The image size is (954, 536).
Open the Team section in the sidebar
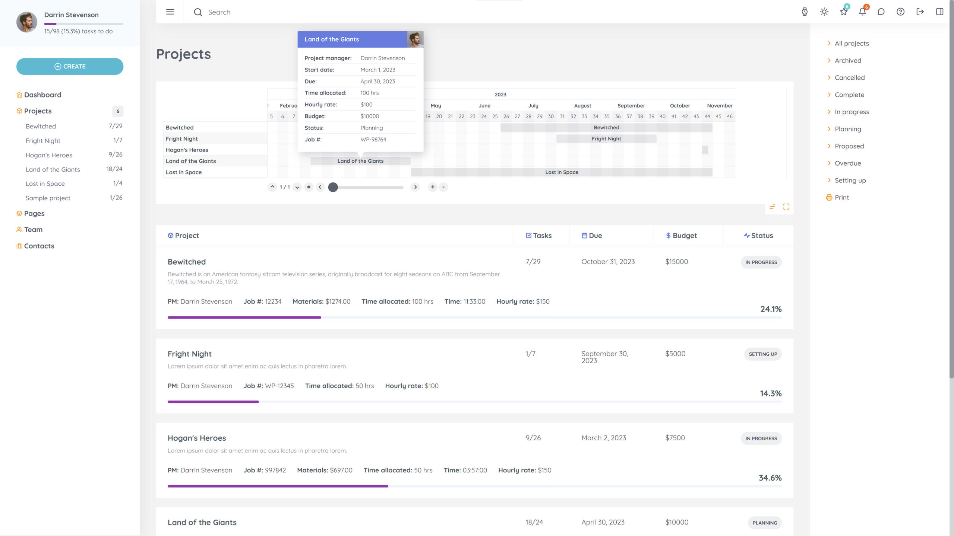(33, 229)
